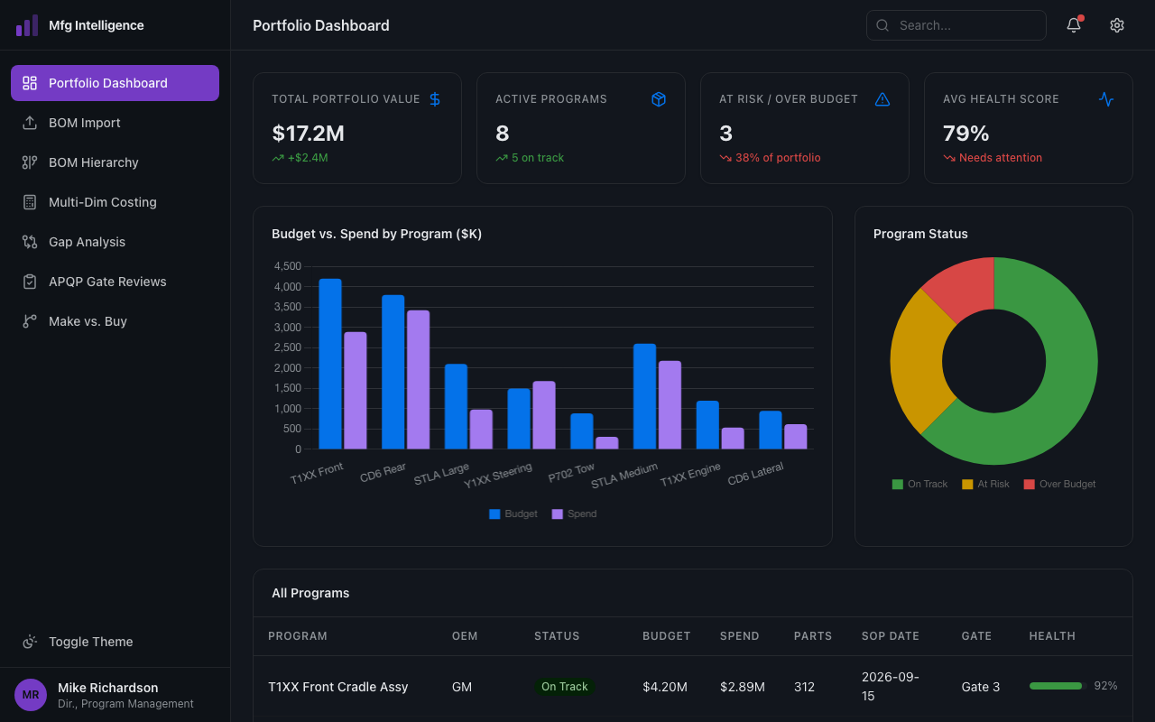Click the dollar icon on Total Portfolio Value
The height and width of the screenshot is (722, 1155).
click(434, 99)
